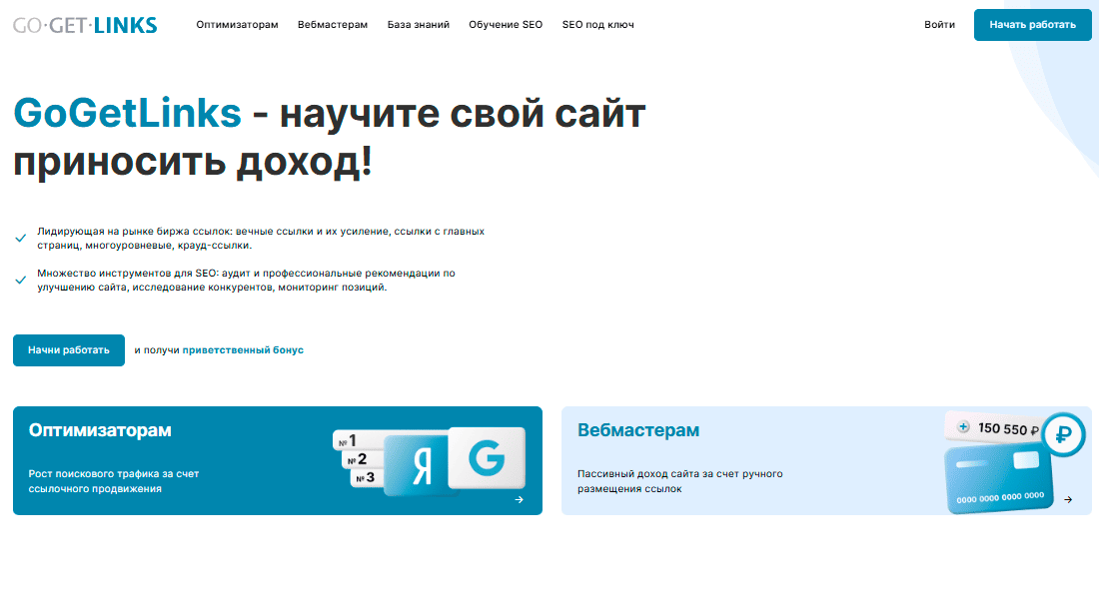Click the arrow icon on the Оптимизаторам card
This screenshot has height=599, width=1099.
519,499
